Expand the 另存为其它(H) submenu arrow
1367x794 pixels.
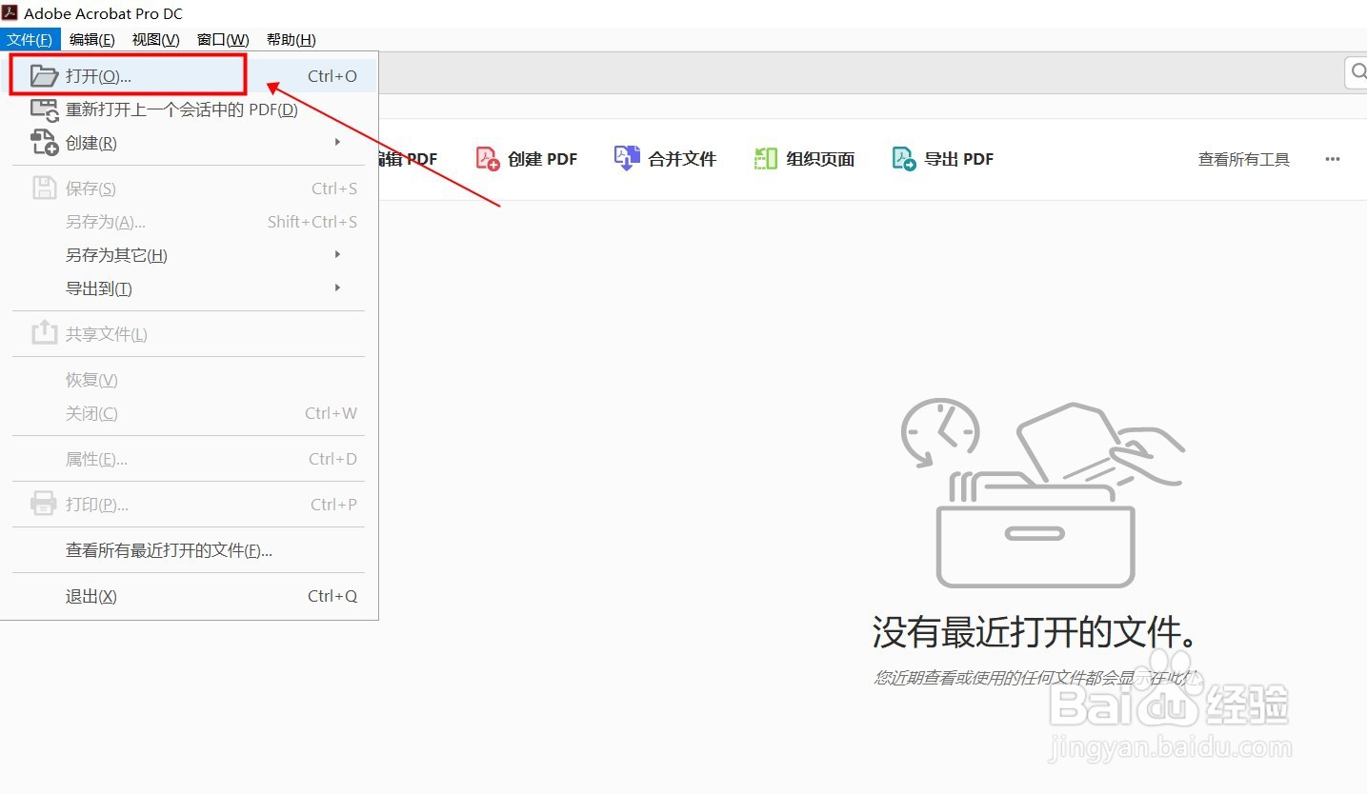click(x=338, y=254)
